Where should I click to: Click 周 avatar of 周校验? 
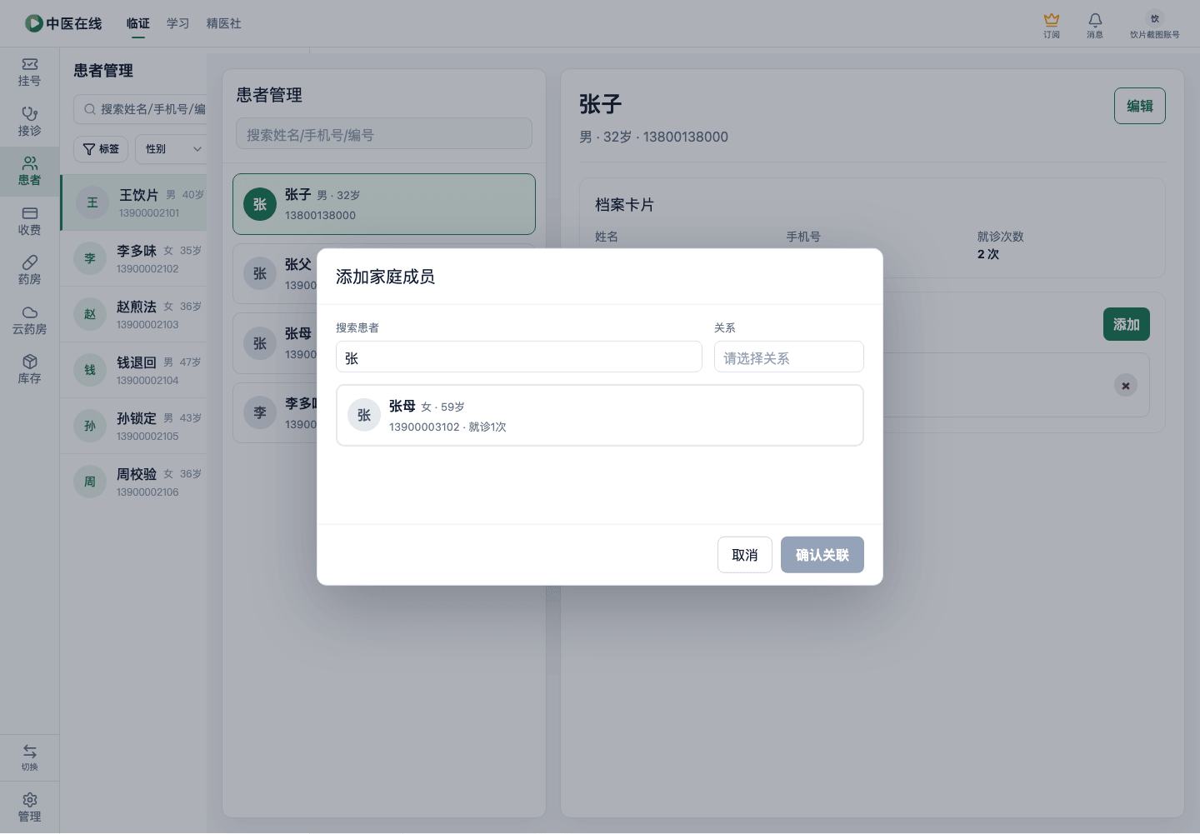click(90, 482)
